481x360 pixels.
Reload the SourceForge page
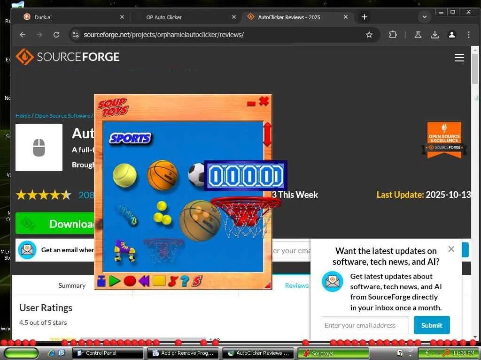[x=56, y=35]
